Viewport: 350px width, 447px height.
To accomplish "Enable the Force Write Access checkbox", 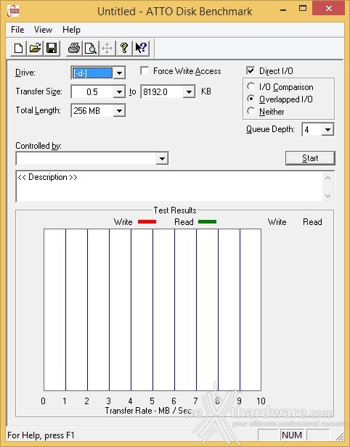I will [x=145, y=70].
